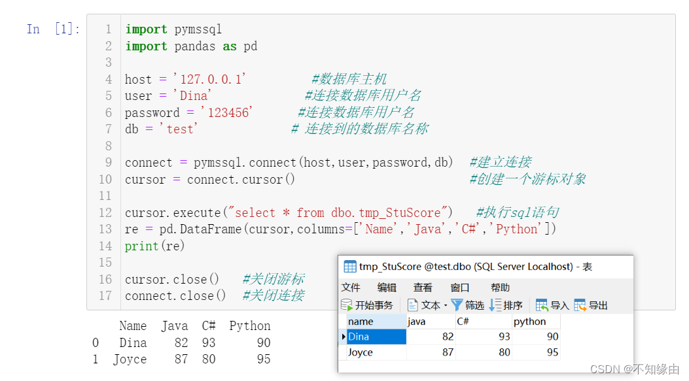
Task: Click the 导入 import icon
Action: pyautogui.click(x=542, y=305)
